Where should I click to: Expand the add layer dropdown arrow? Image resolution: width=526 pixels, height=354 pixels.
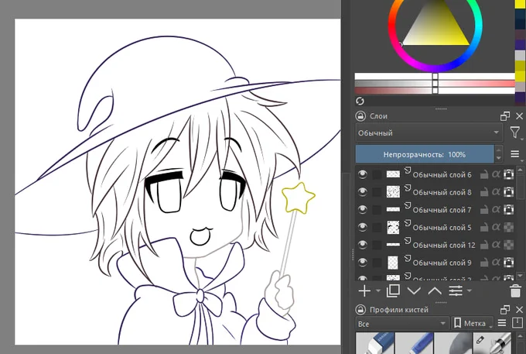[378, 290]
